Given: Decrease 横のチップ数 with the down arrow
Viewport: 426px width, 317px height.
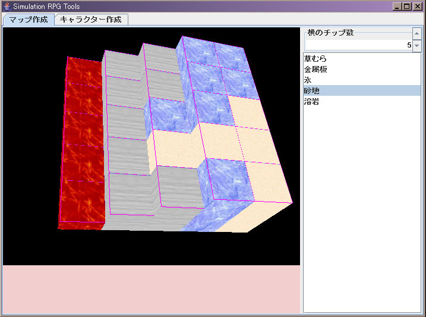Looking at the screenshot, I should 416,45.
